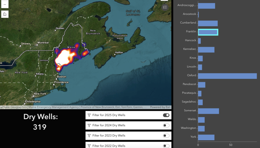
Task: Click the map home extent button
Action: pos(5,14)
